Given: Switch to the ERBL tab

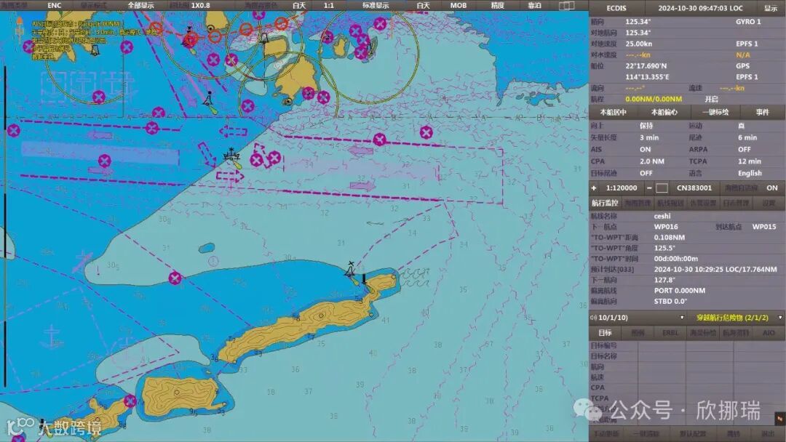Looking at the screenshot, I should 670,332.
